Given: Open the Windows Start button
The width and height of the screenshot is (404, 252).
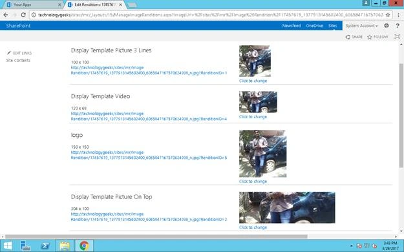Looking at the screenshot, I should pyautogui.click(x=8, y=246).
